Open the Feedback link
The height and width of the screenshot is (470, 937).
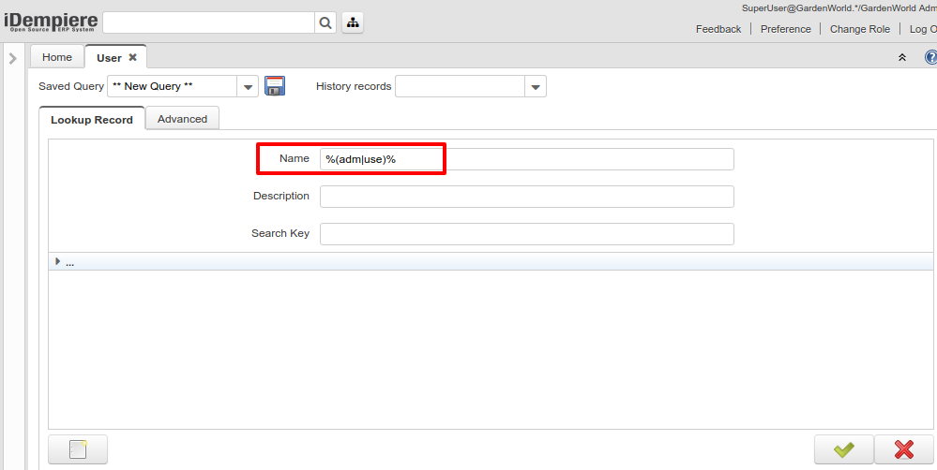718,29
